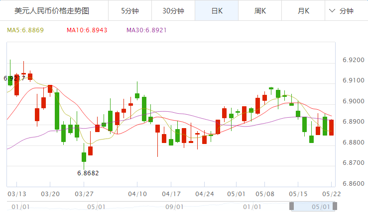Click the 05/22 date axis label
Image resolution: width=368 pixels, height=213 pixels.
coord(331,194)
